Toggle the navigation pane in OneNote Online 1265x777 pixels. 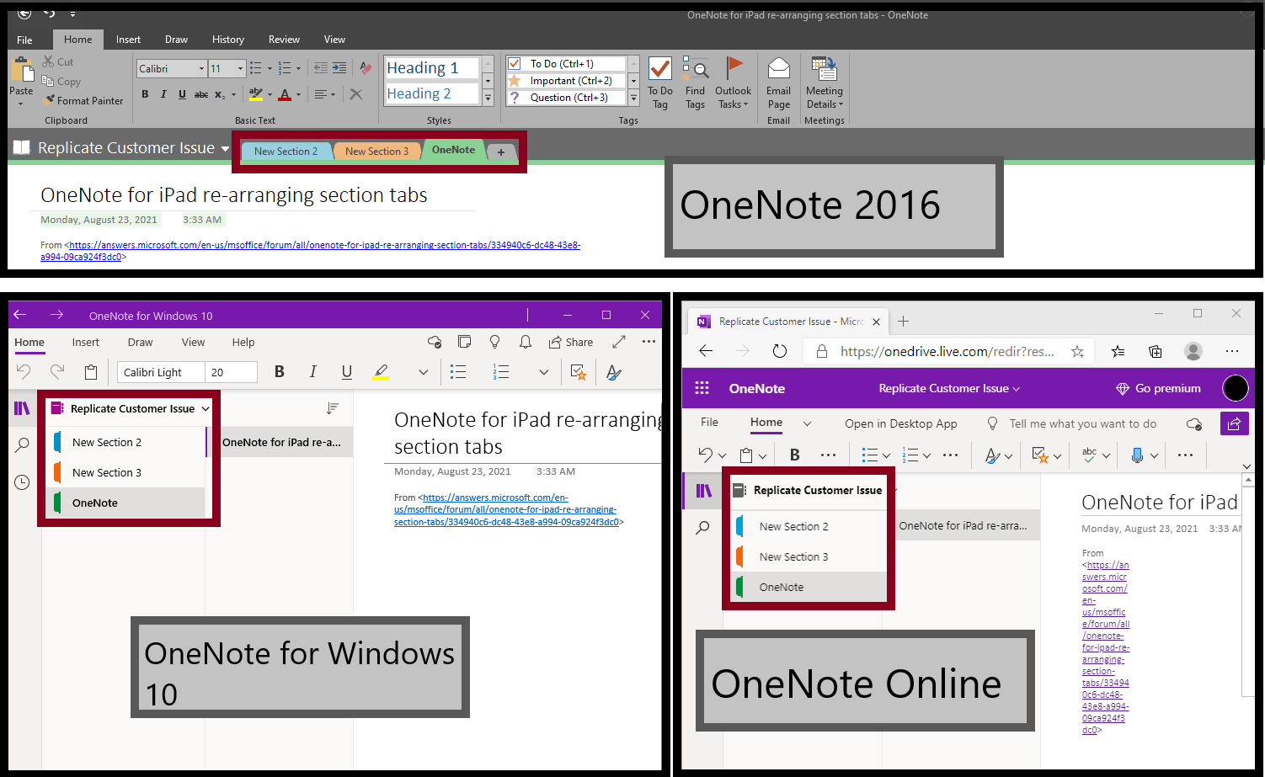(703, 491)
